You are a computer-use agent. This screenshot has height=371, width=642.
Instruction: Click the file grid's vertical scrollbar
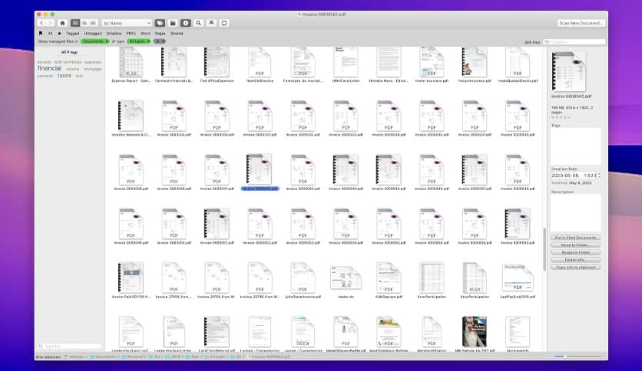click(x=544, y=249)
